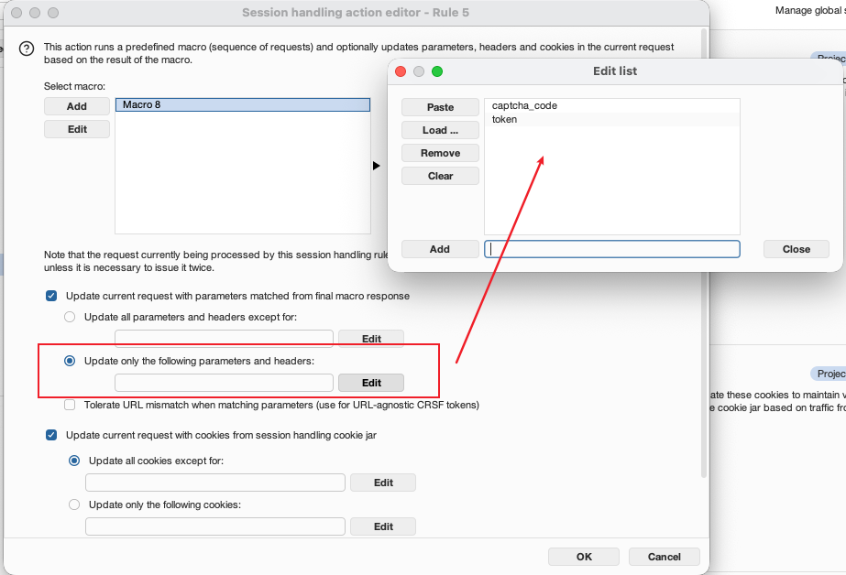The image size is (846, 575).
Task: Cancel the session handling action editor
Action: coord(665,557)
